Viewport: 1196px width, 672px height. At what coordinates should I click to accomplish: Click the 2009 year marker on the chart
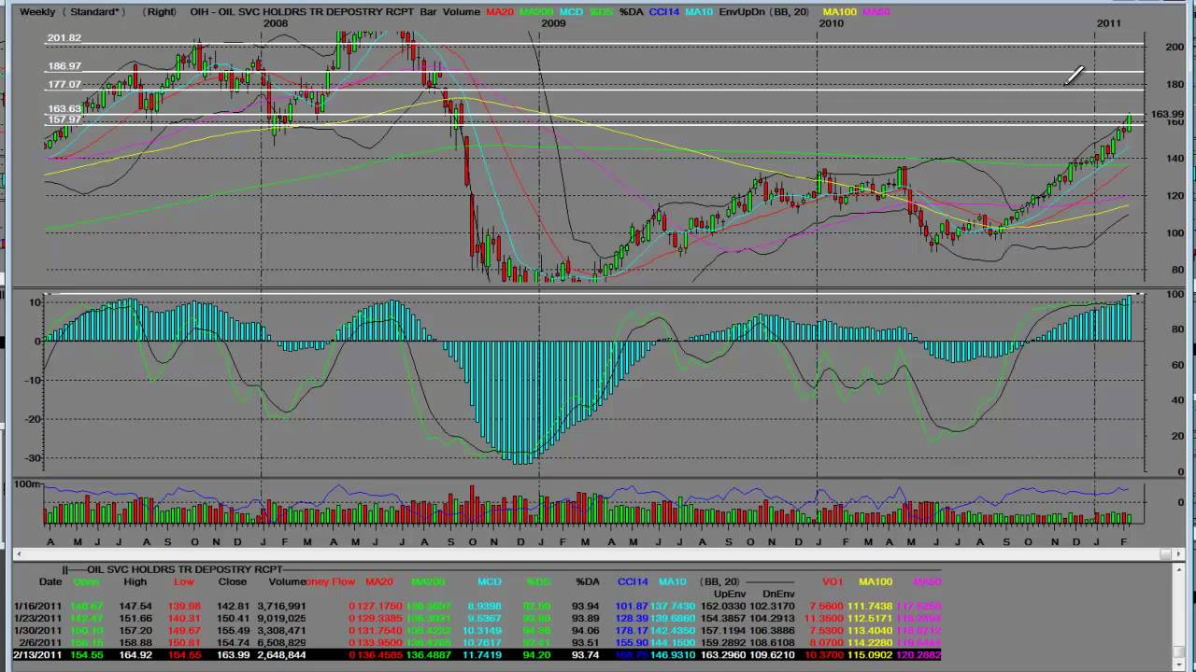(x=553, y=23)
